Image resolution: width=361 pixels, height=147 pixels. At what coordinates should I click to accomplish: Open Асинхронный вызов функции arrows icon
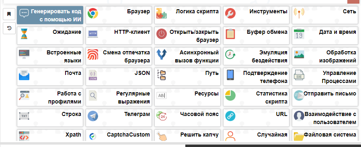pyautogui.click(x=162, y=54)
